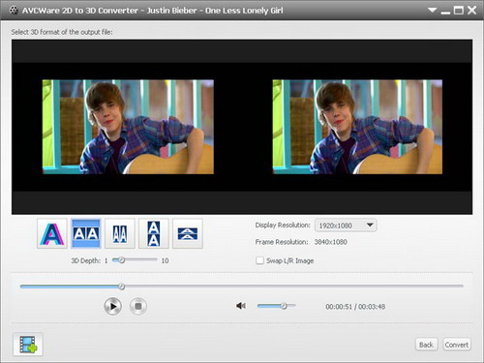Click the playback time 00:00:51 / 00:03:48
Image resolution: width=484 pixels, height=363 pixels.
coord(355,307)
